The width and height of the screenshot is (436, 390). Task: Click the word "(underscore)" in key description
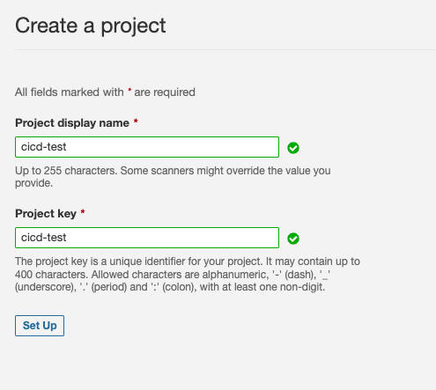click(46, 287)
